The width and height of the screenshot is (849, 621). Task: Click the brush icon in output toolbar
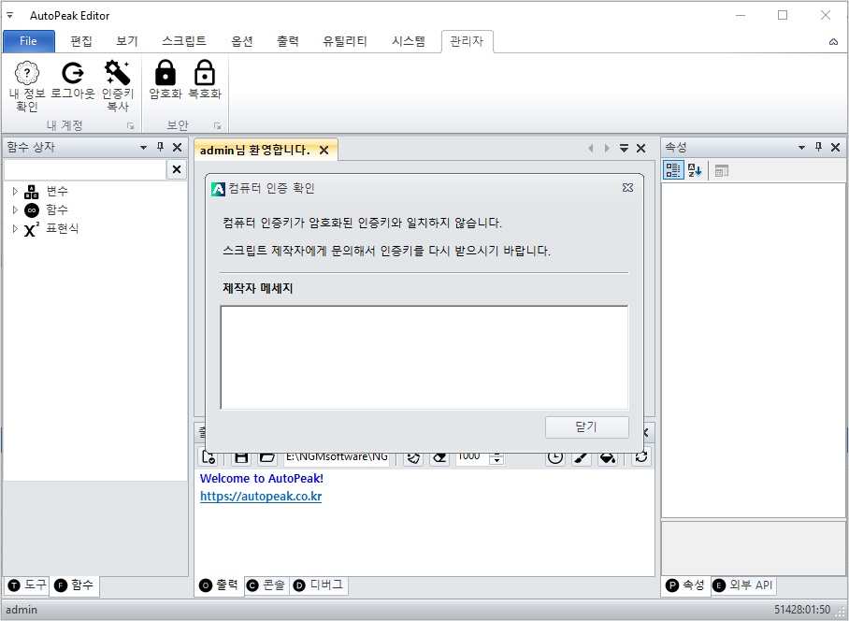582,457
